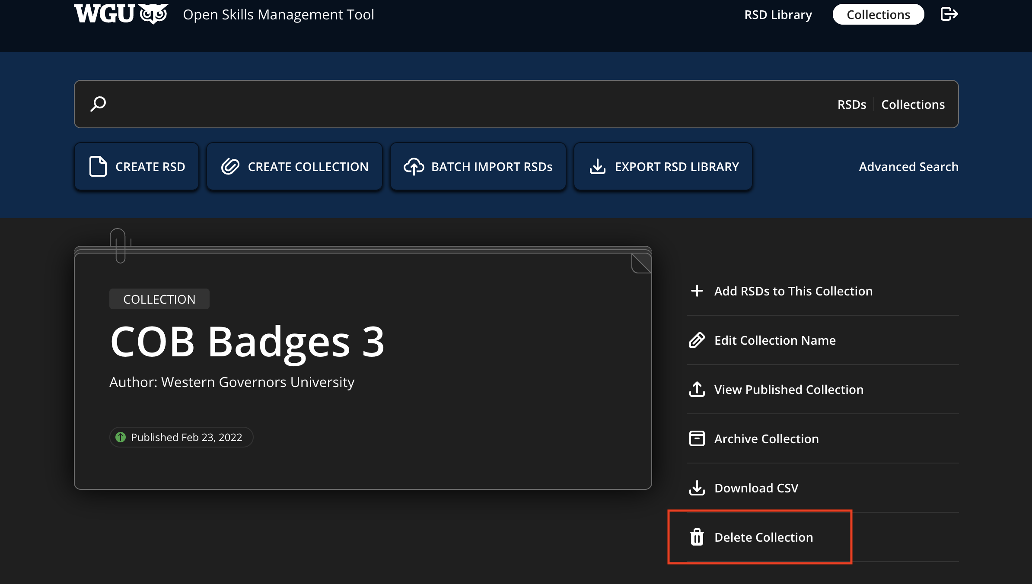Click the Published Feb 23, 2022 status badge

181,437
